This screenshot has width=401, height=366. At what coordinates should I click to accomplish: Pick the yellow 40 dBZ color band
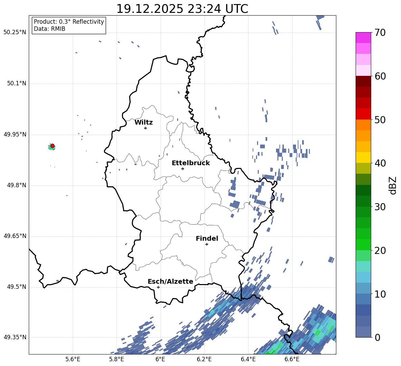363,157
